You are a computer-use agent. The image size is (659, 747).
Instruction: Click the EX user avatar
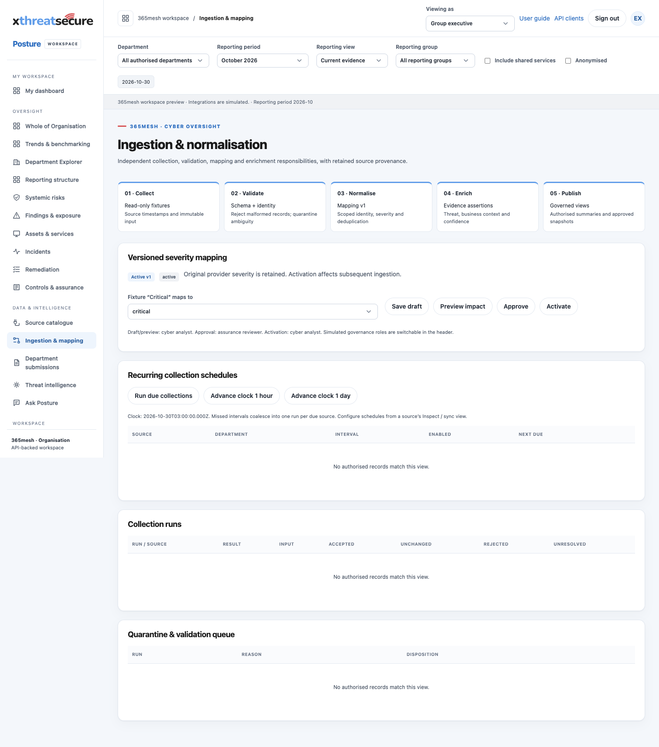click(x=638, y=18)
